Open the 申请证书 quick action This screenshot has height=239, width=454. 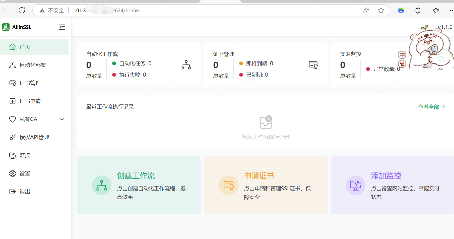click(266, 185)
